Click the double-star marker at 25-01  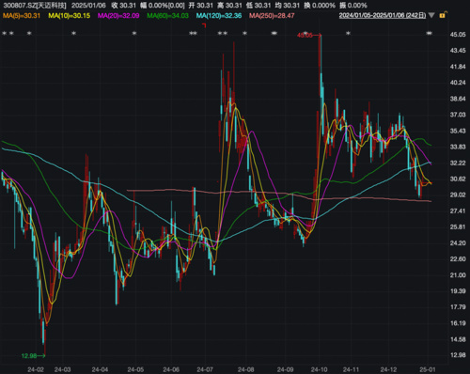coord(430,33)
